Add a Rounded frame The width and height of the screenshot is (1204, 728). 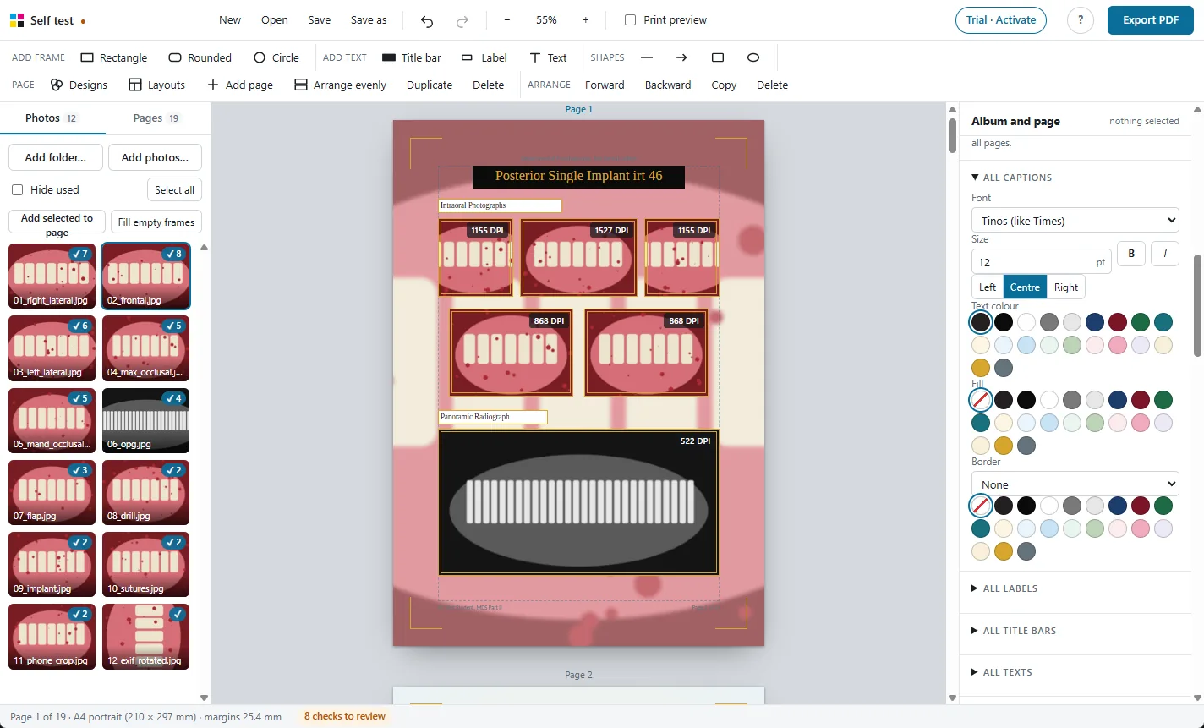[200, 57]
